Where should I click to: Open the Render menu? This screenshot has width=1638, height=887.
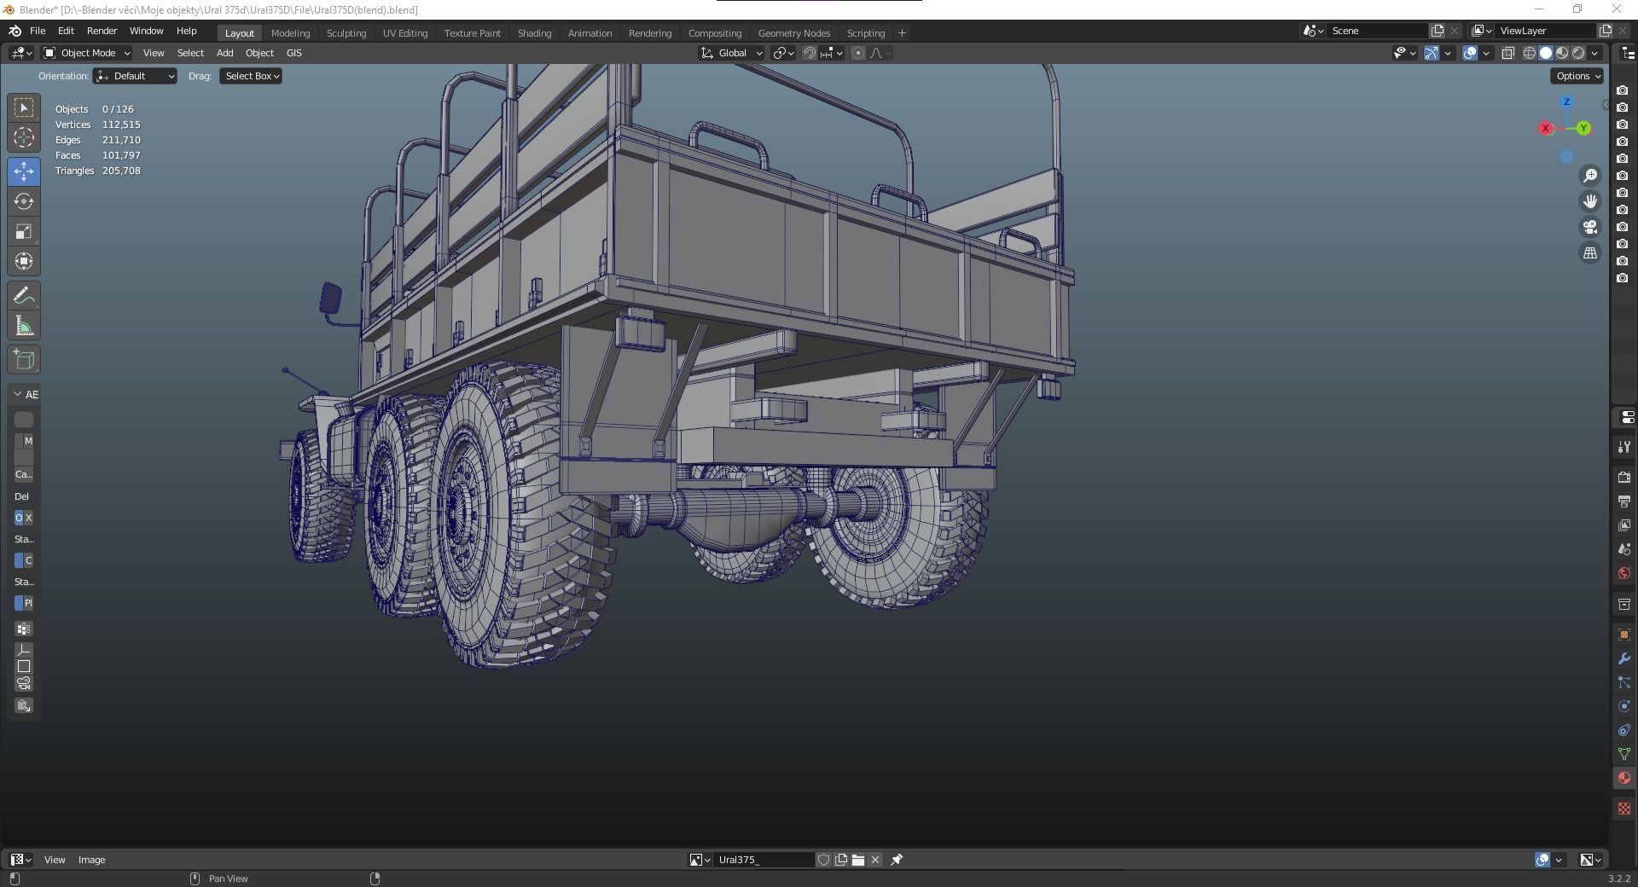[102, 31]
